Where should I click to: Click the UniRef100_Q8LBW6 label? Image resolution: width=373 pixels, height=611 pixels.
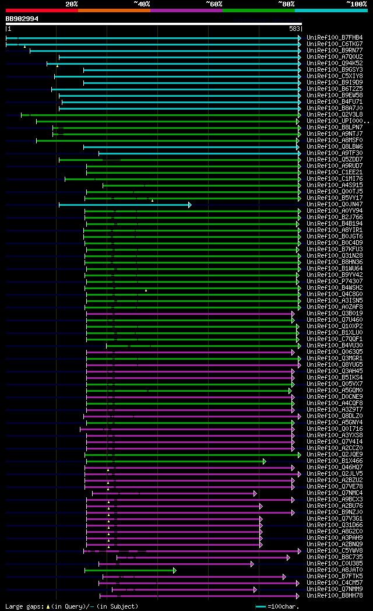335,146
